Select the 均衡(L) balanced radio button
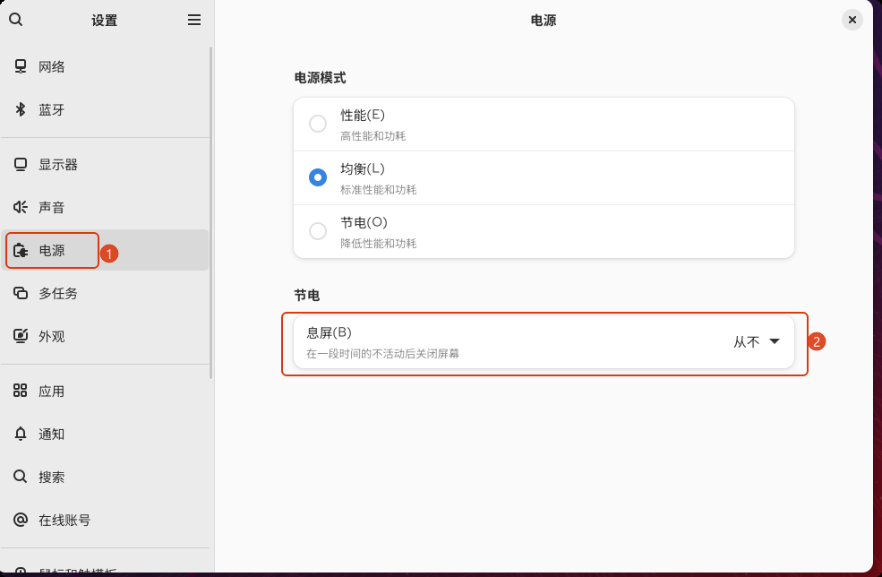Image resolution: width=882 pixels, height=577 pixels. [318, 177]
